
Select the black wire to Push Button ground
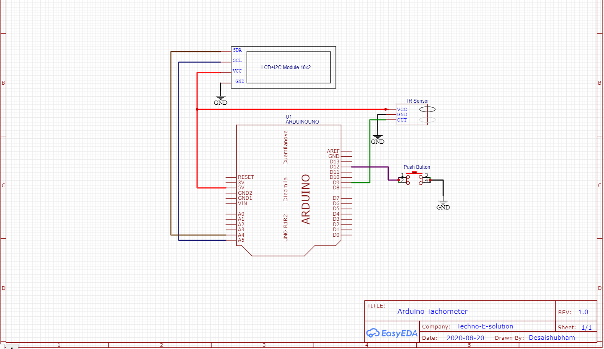click(443, 189)
